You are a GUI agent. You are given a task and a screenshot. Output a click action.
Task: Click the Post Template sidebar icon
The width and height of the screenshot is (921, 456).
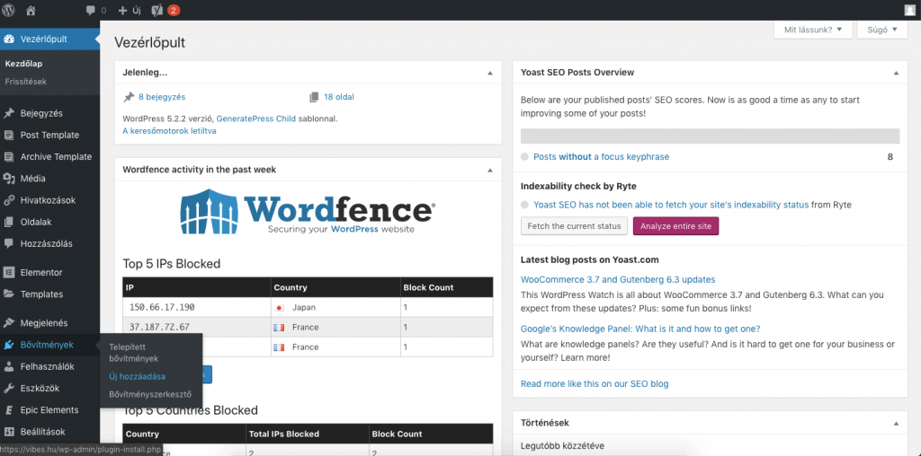point(9,135)
